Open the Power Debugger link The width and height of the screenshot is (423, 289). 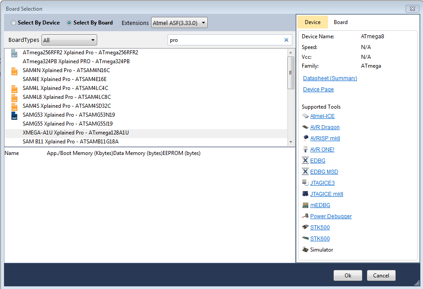tap(331, 216)
